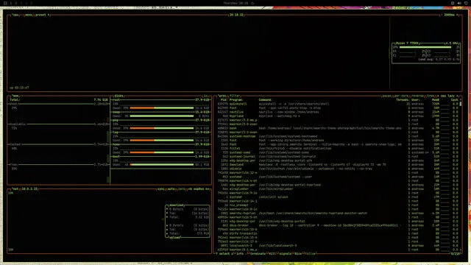Image resolution: width=471 pixels, height=265 pixels.
Task: Select the info action in process footer
Action: coord(240,253)
